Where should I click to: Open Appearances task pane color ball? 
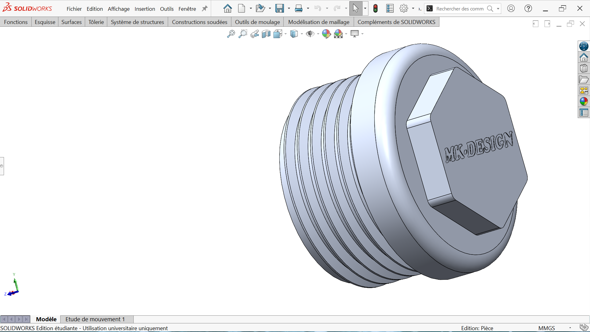(584, 101)
